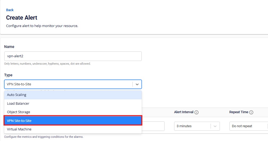This screenshot has height=141, width=268.
Task: Click the Name field label
Action: tap(9, 47)
